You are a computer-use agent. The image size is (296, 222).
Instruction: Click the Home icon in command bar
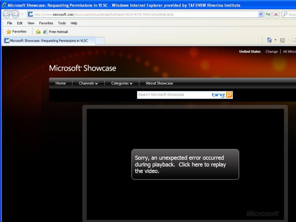click(269, 40)
